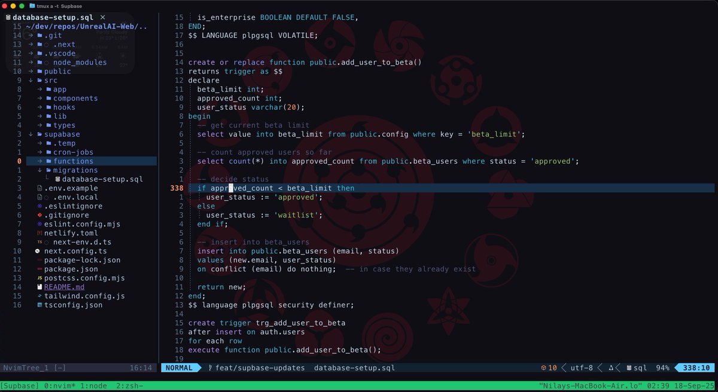
Task: Click the database filetype icon beside sql in statusline
Action: 629,368
